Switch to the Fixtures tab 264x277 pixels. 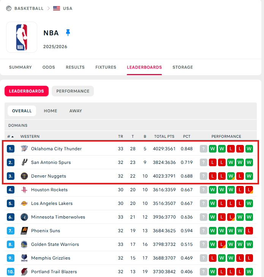pyautogui.click(x=106, y=67)
